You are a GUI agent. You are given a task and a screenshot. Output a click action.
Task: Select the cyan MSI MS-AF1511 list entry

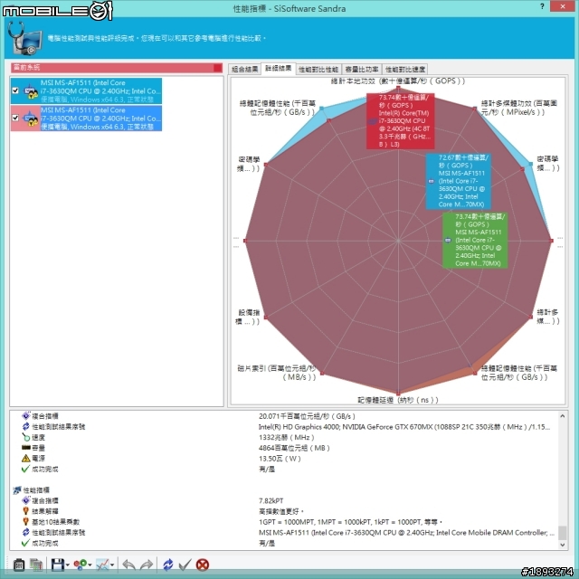(86, 90)
